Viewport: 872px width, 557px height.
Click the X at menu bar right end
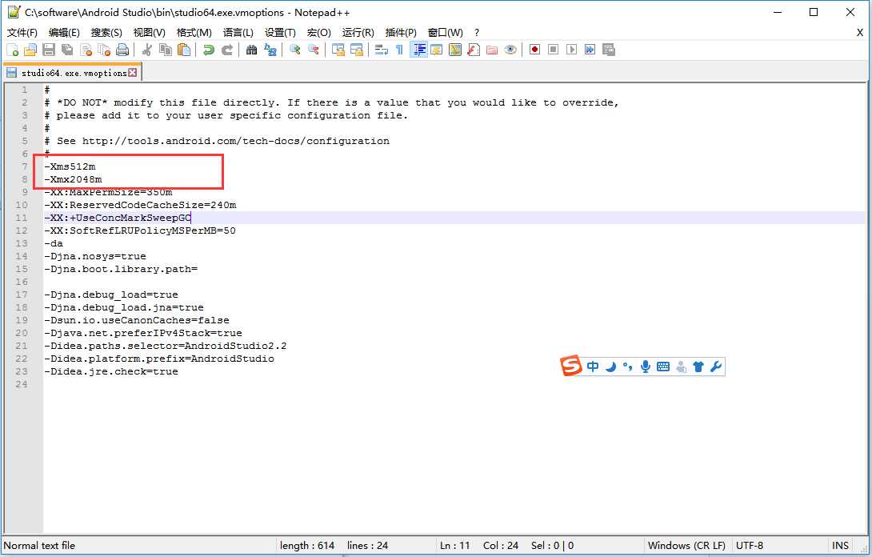[860, 33]
